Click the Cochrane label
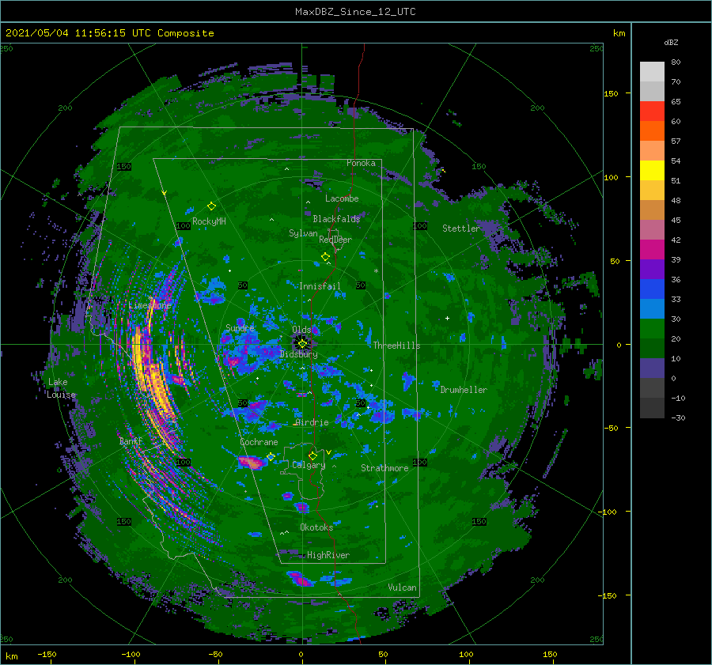The width and height of the screenshot is (712, 665). 259,442
